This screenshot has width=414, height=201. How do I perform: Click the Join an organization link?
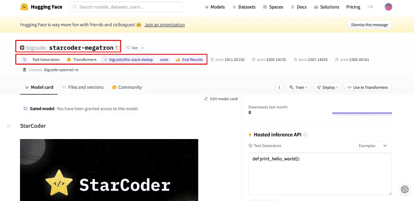[165, 25]
